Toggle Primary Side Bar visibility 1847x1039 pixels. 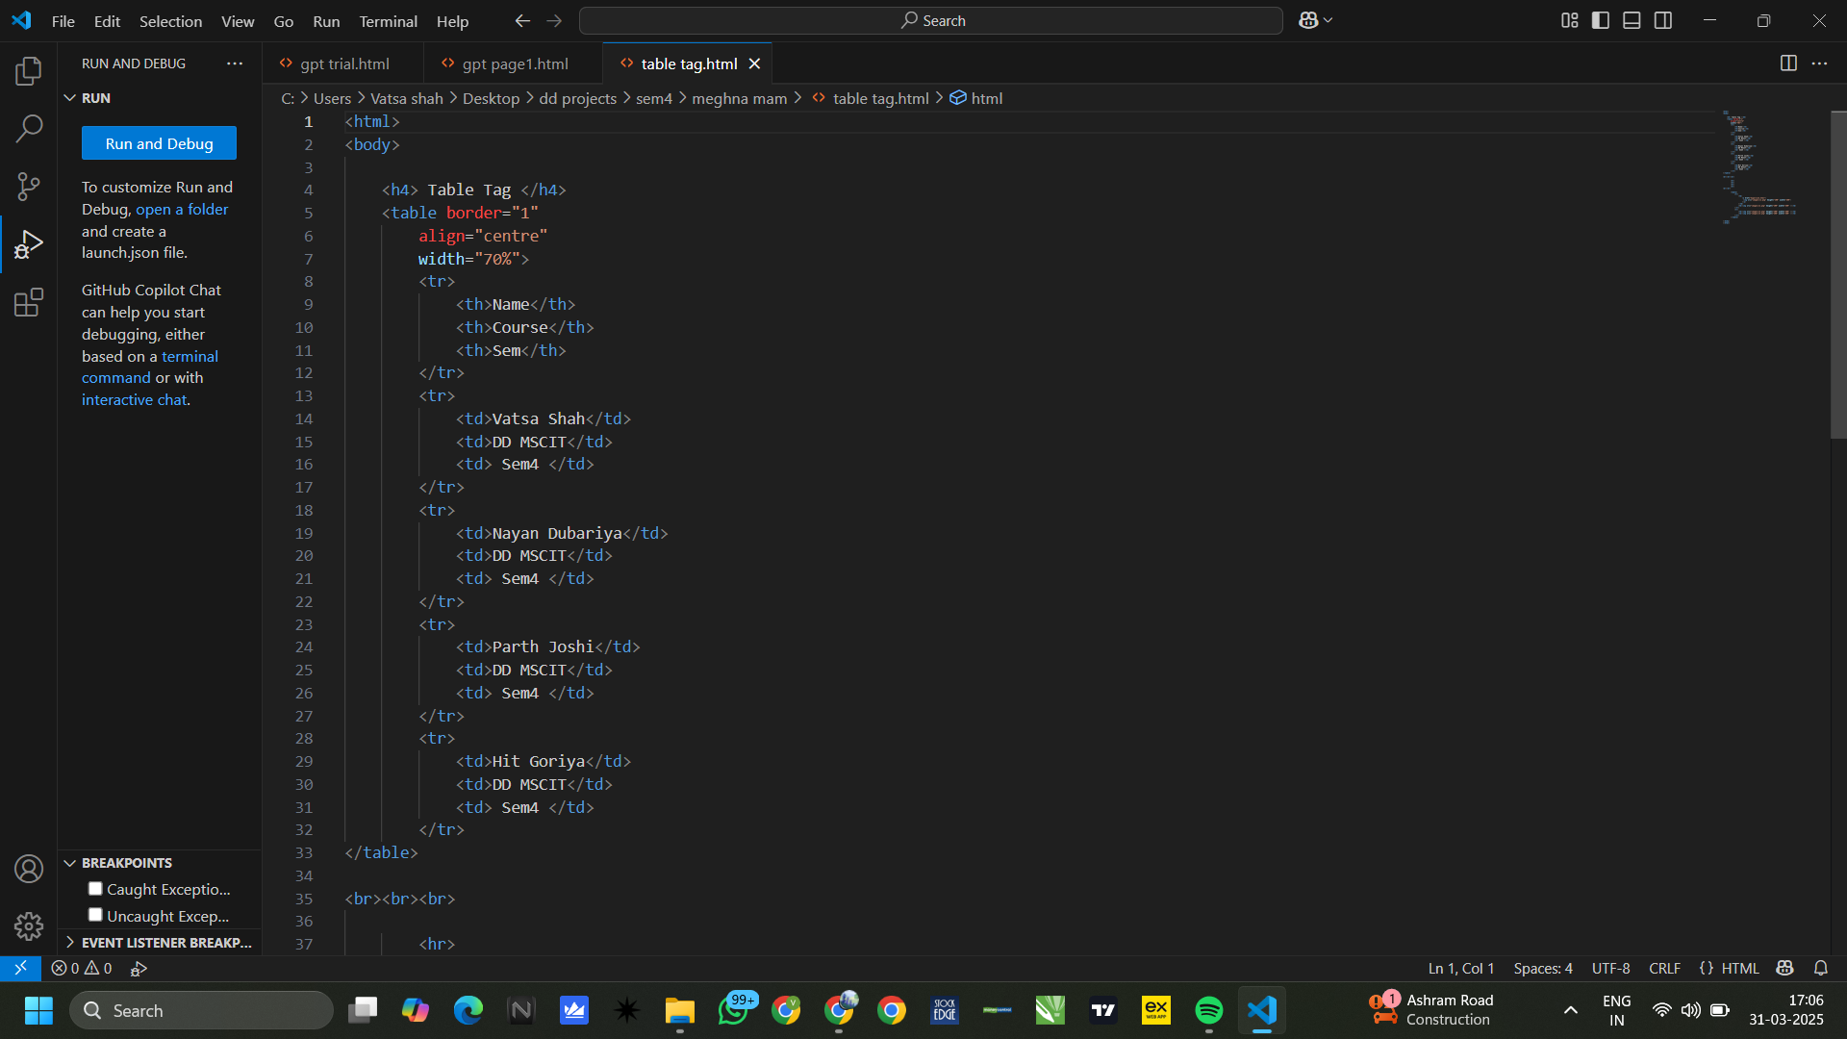point(1601,20)
